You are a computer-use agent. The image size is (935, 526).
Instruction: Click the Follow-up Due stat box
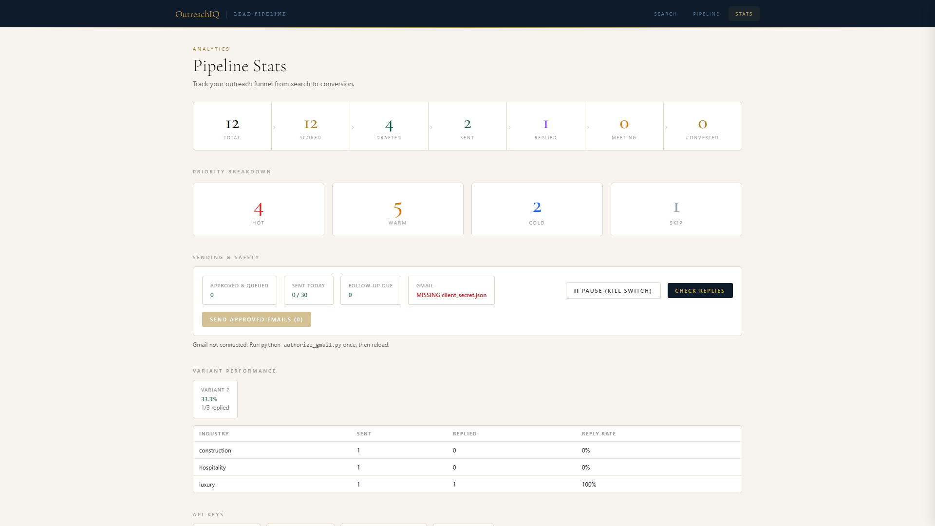(371, 290)
